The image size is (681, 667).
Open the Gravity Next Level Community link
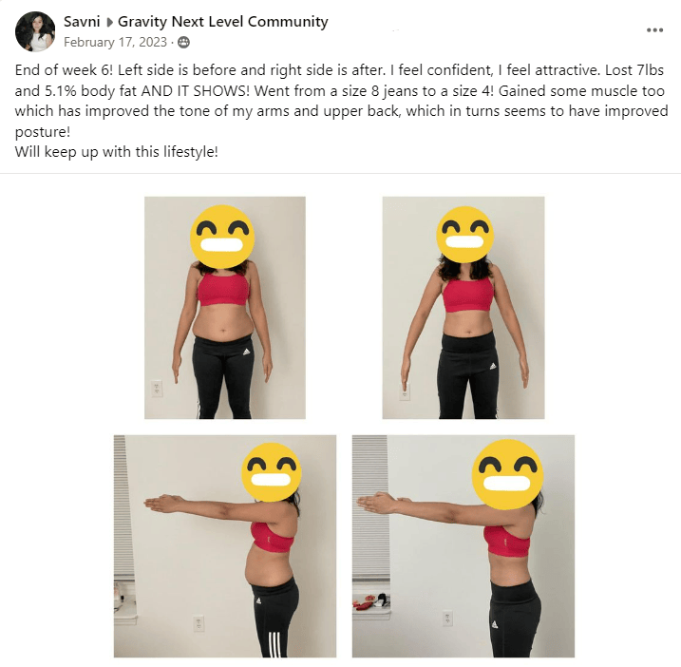click(223, 22)
